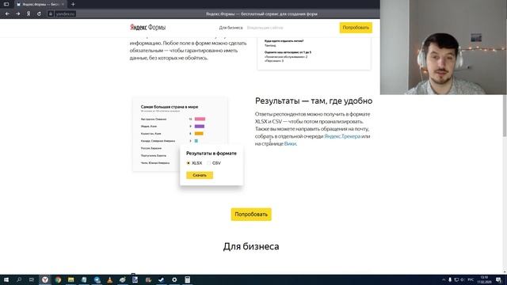Click the yellow Попробовать button in the header

click(356, 28)
